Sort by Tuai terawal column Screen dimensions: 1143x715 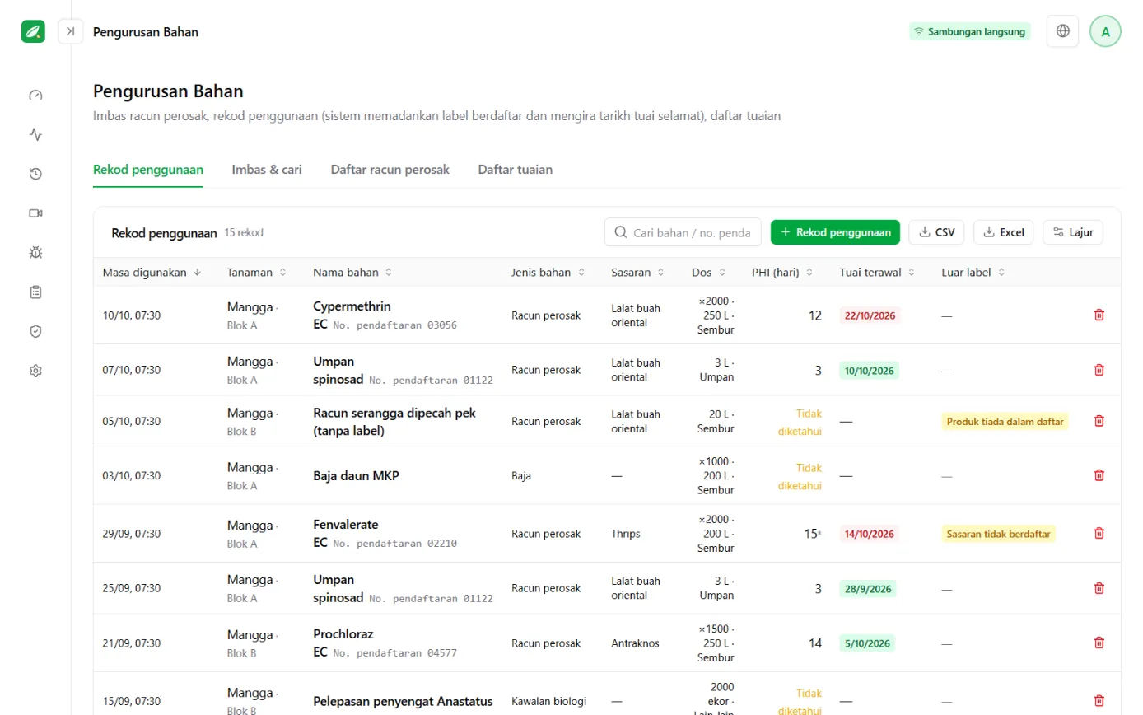877,272
